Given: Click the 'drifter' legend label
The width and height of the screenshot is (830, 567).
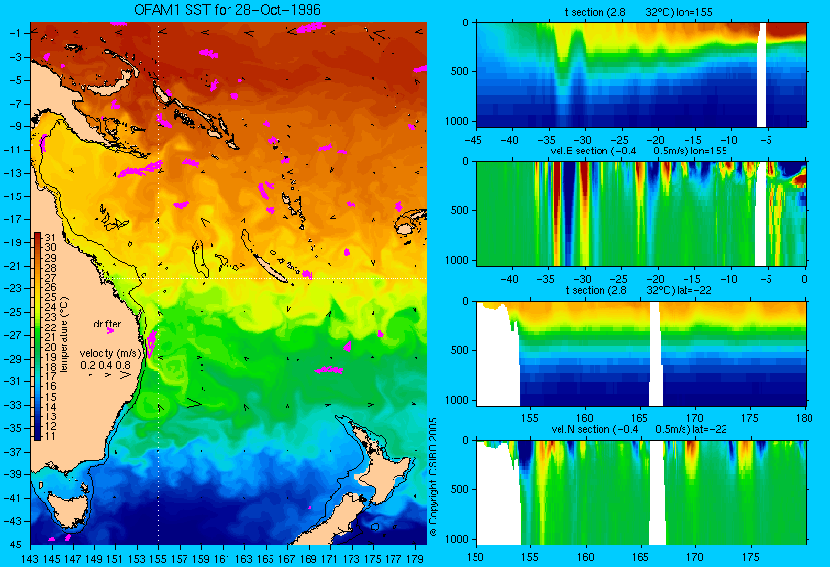Looking at the screenshot, I should [107, 324].
